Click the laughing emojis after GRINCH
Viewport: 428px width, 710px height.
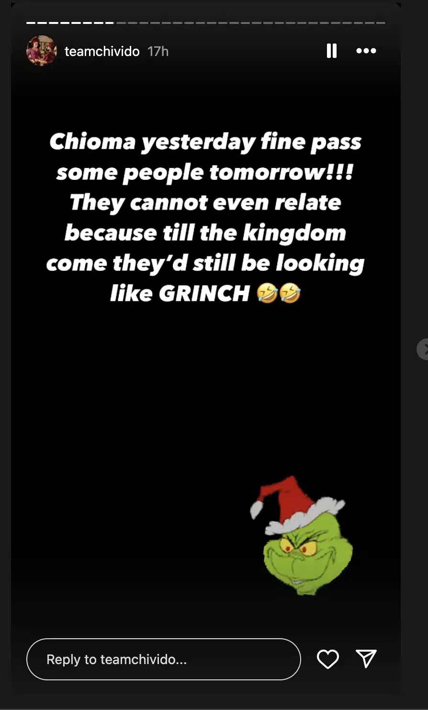279,293
